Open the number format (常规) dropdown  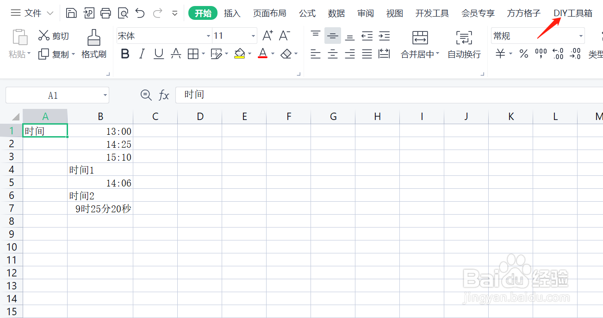pos(580,36)
